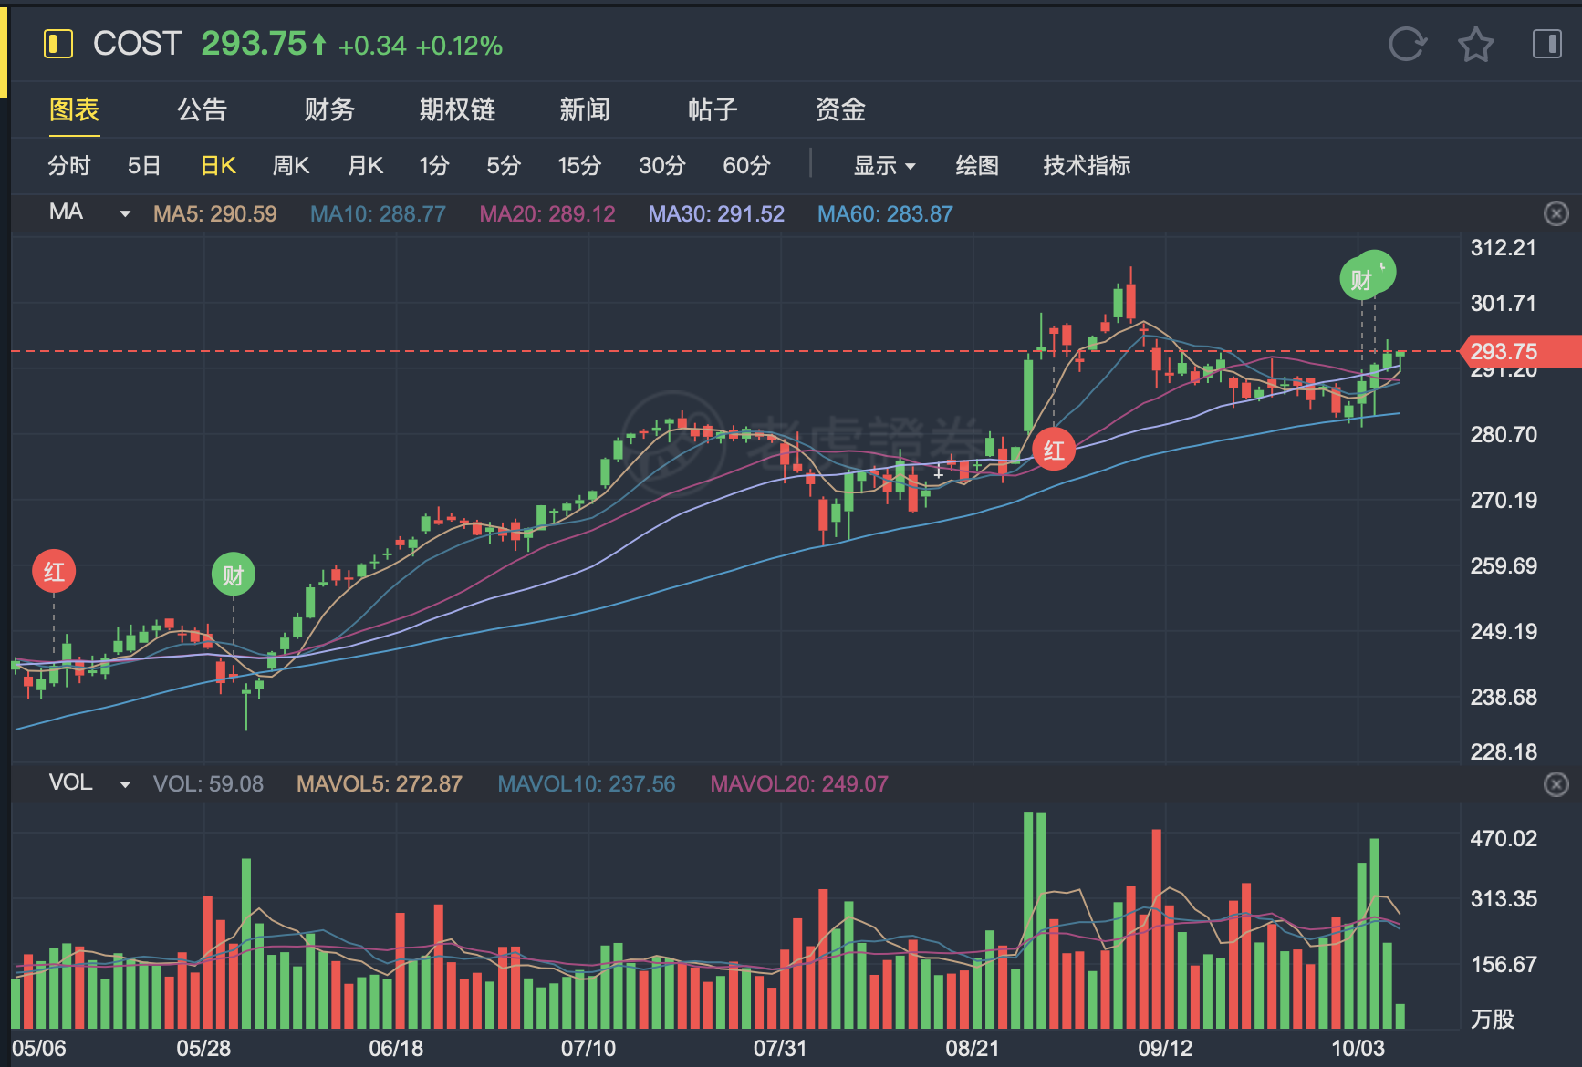The width and height of the screenshot is (1582, 1067).
Task: Select the 日K chart period
Action: tap(218, 165)
